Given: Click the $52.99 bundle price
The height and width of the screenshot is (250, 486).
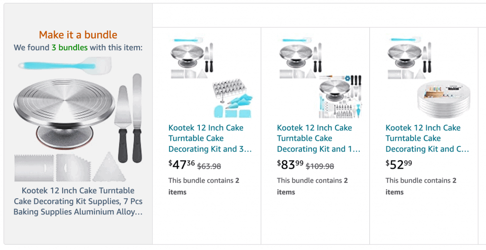Looking at the screenshot, I should coord(399,165).
